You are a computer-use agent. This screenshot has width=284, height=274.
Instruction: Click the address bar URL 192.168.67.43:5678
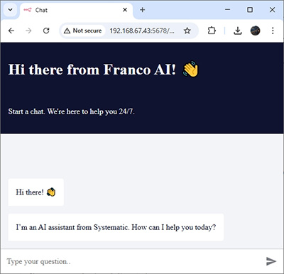click(x=142, y=31)
